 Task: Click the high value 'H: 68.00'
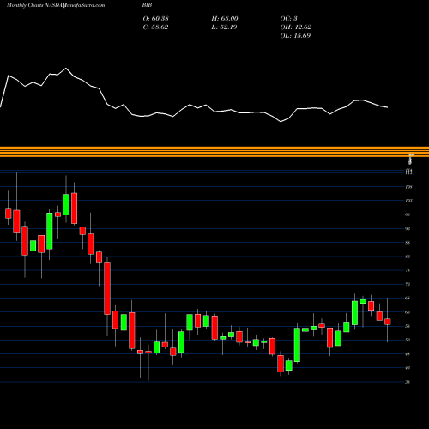(x=225, y=19)
